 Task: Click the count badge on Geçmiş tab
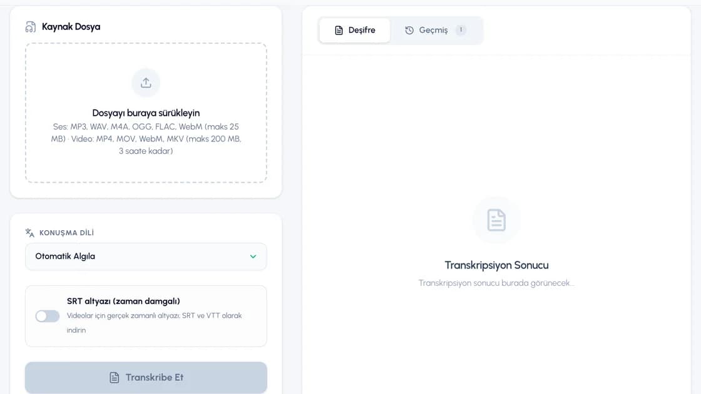click(461, 30)
